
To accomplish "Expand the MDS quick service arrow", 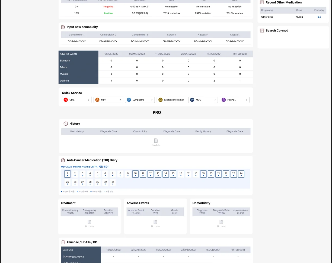I will (x=215, y=100).
